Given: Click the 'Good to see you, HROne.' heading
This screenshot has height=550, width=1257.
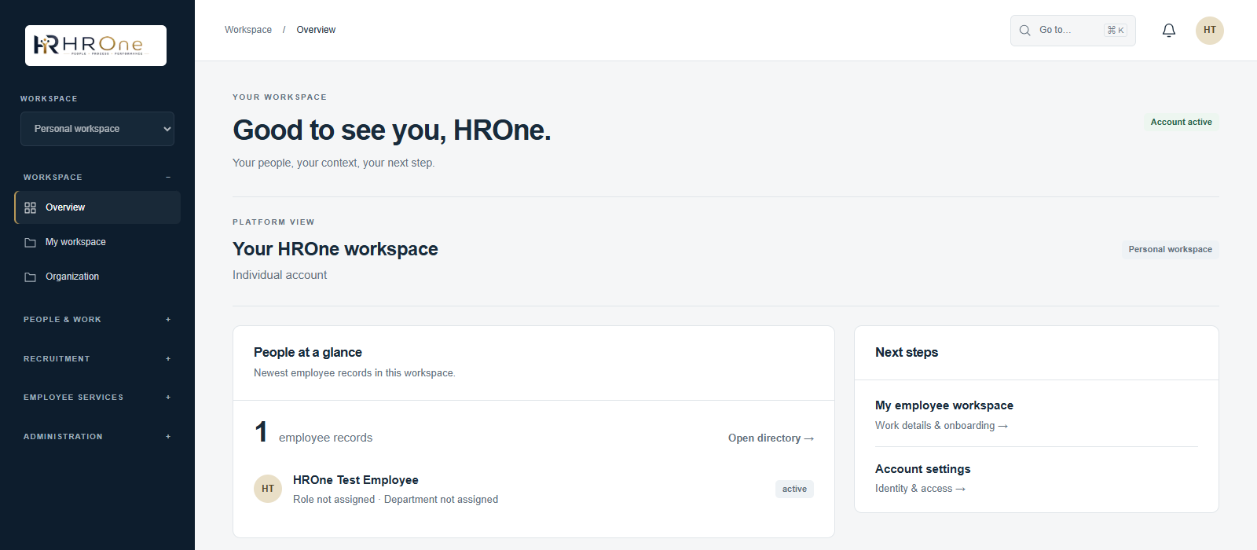Looking at the screenshot, I should coord(392,130).
